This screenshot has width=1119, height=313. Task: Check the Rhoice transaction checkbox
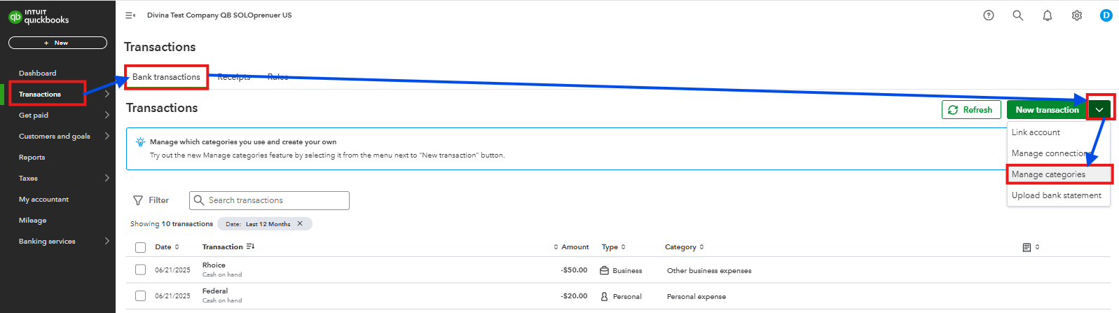(141, 270)
